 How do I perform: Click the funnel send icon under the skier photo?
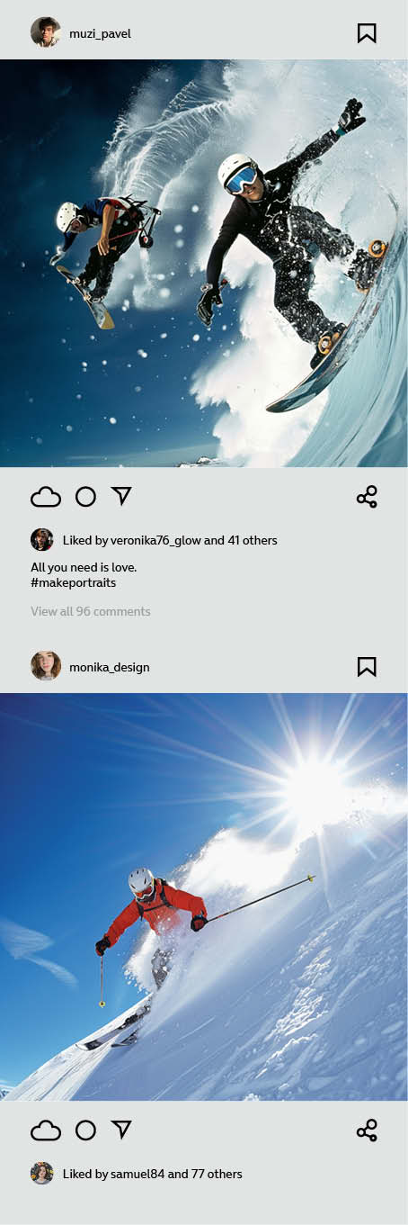click(121, 1130)
